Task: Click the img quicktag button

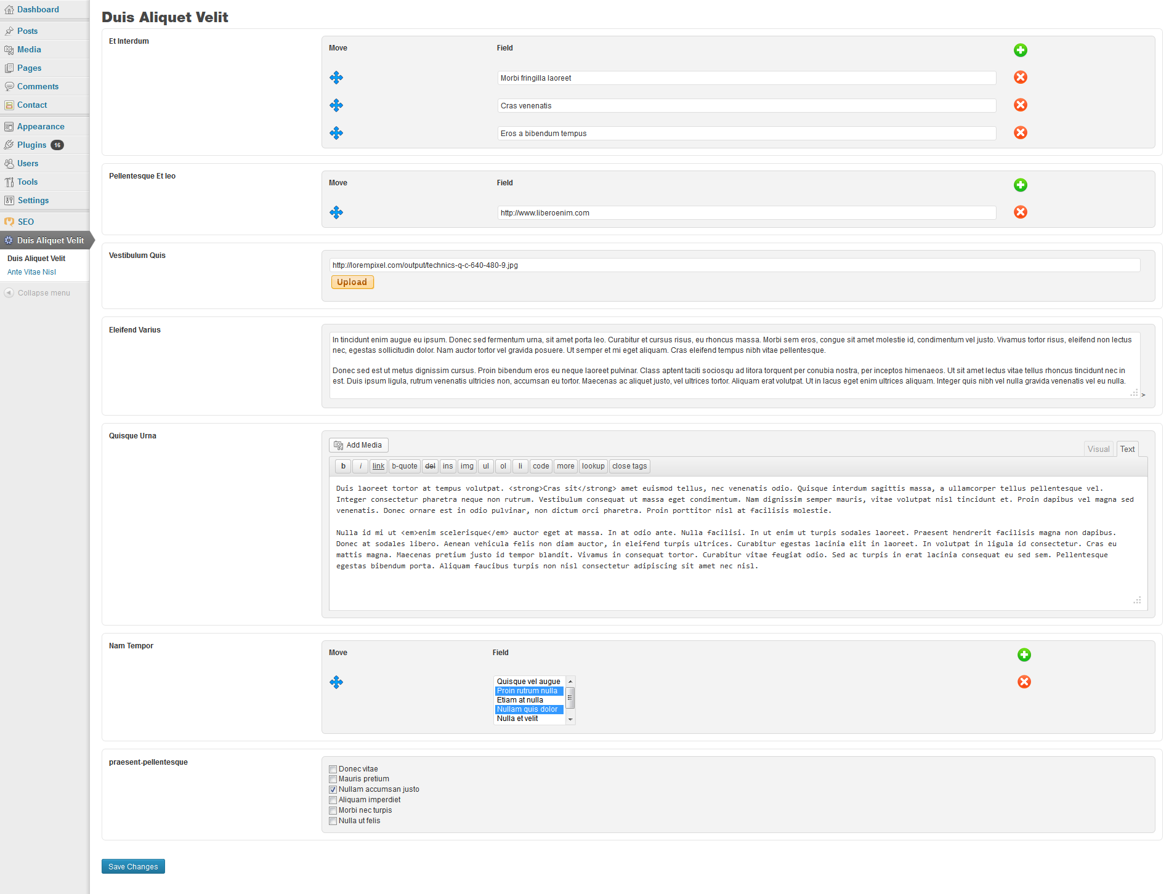Action: pyautogui.click(x=467, y=466)
